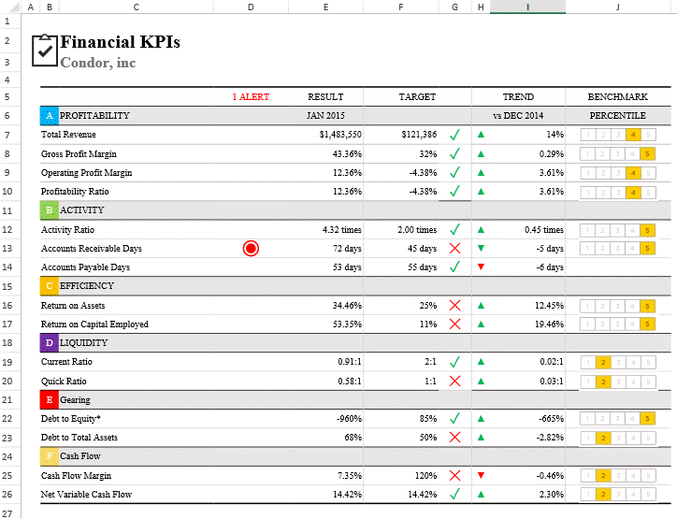Click the yellow F badge for Cash Flow

click(x=50, y=456)
